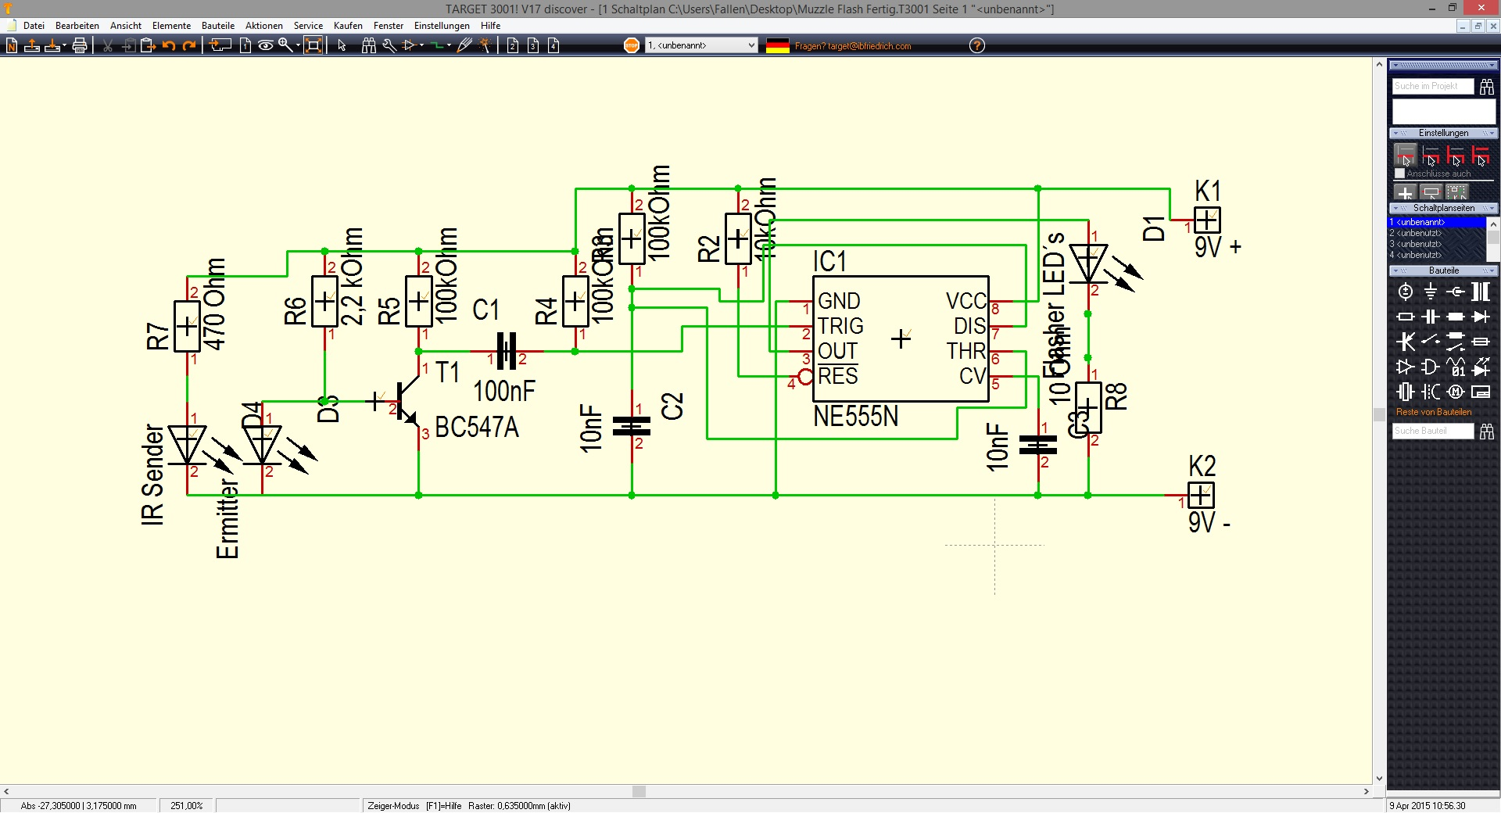Image resolution: width=1501 pixels, height=813 pixels.
Task: Select page '3 <unbenutzt>' in Schaltplanseiten
Action: pos(1437,244)
